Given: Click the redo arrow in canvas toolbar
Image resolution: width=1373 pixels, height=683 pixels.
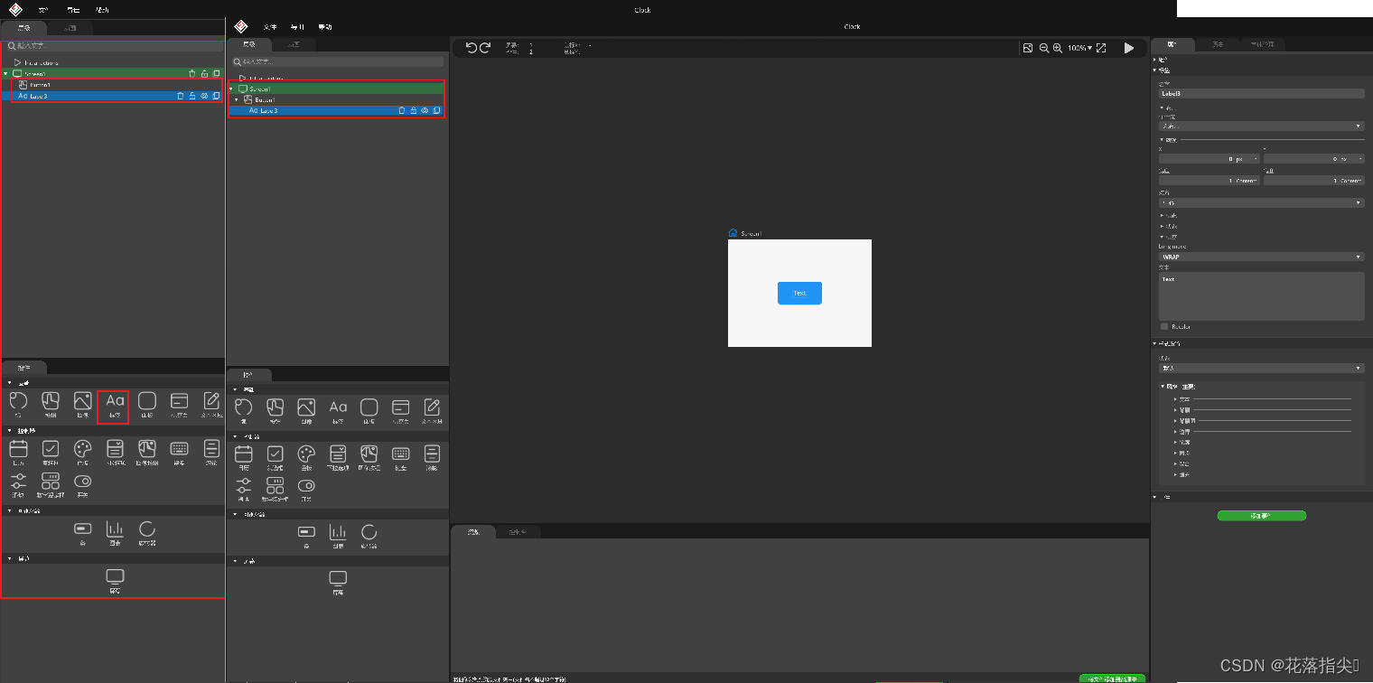Looking at the screenshot, I should pos(485,48).
